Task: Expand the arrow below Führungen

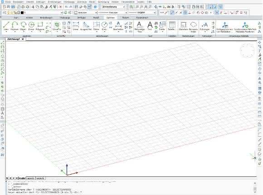Action: coord(205,32)
